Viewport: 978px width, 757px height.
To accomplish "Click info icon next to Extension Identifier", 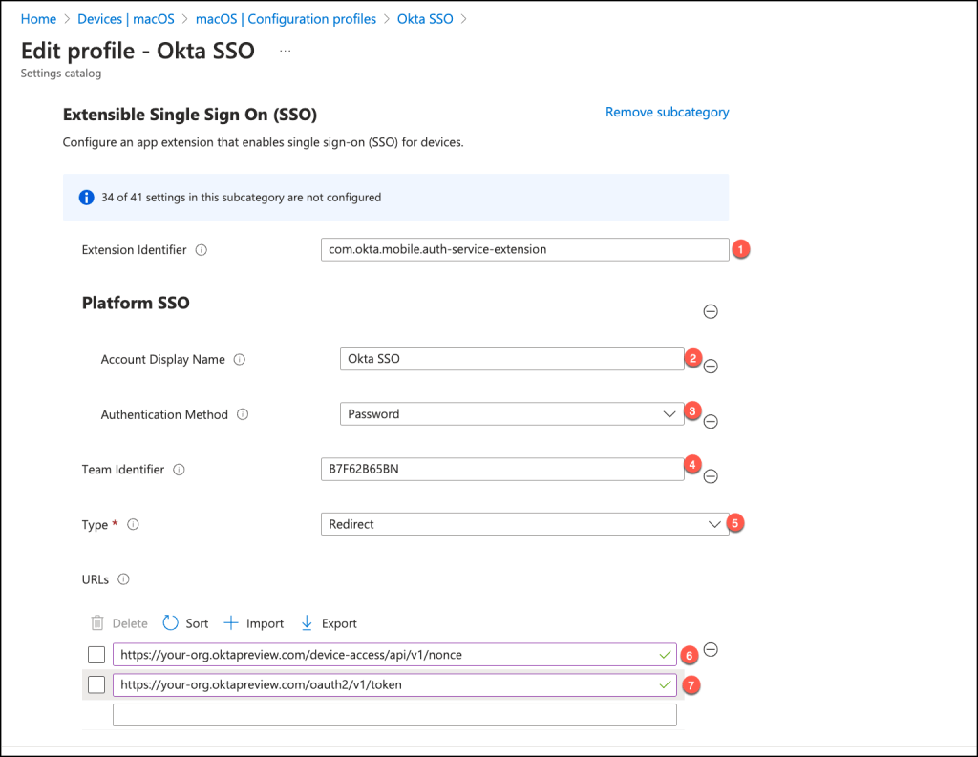I will coord(202,250).
